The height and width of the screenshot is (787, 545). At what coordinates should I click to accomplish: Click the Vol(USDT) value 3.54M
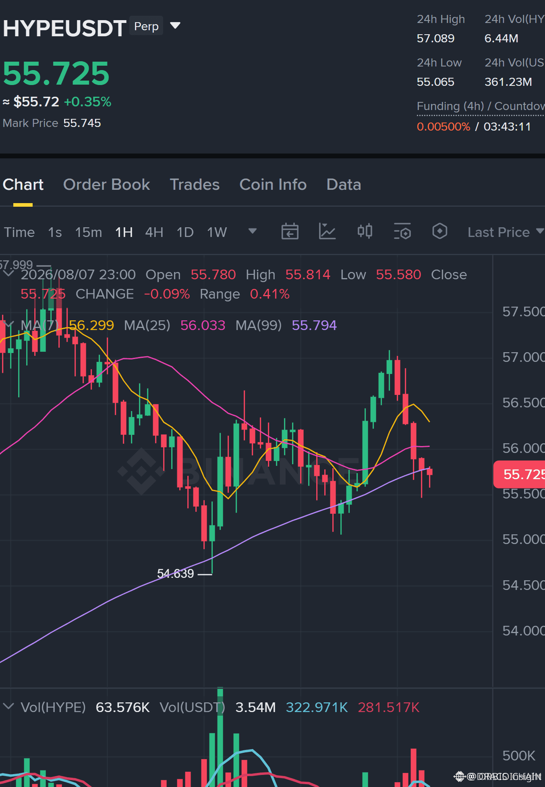(x=256, y=707)
